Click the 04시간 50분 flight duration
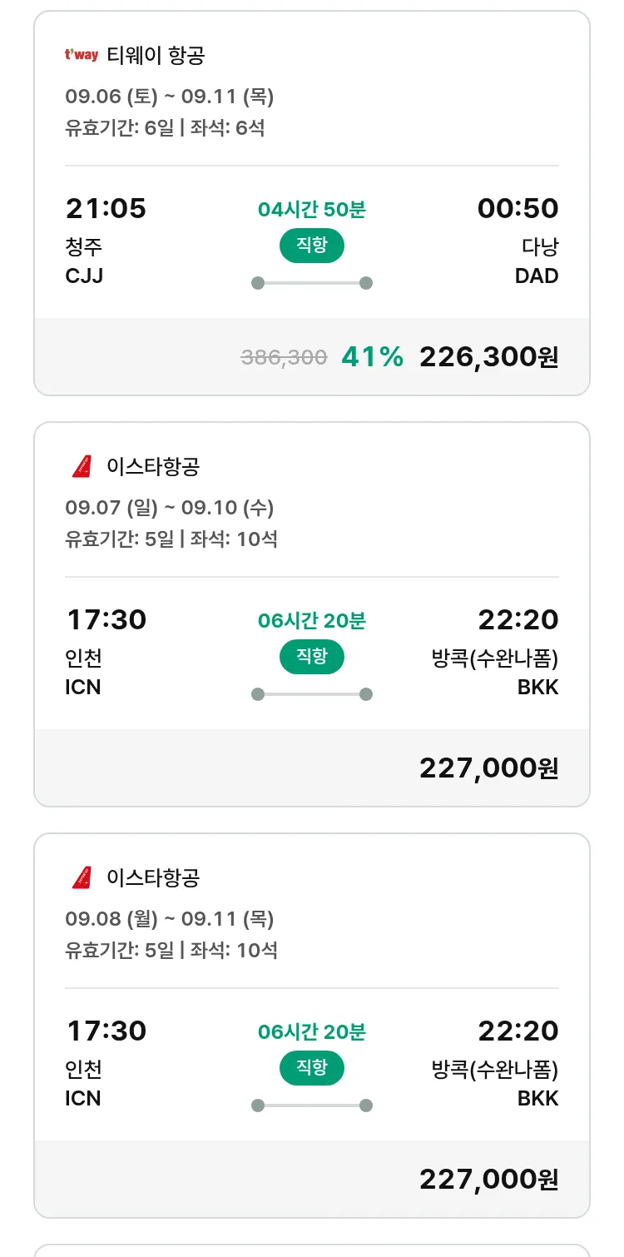This screenshot has width=624, height=1257. [x=311, y=210]
